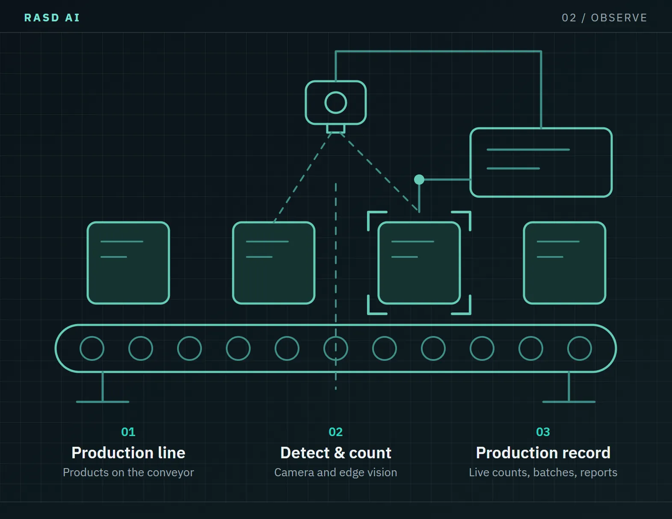The width and height of the screenshot is (672, 519).
Task: Click the solid dot connecting to the record card
Action: tap(419, 180)
